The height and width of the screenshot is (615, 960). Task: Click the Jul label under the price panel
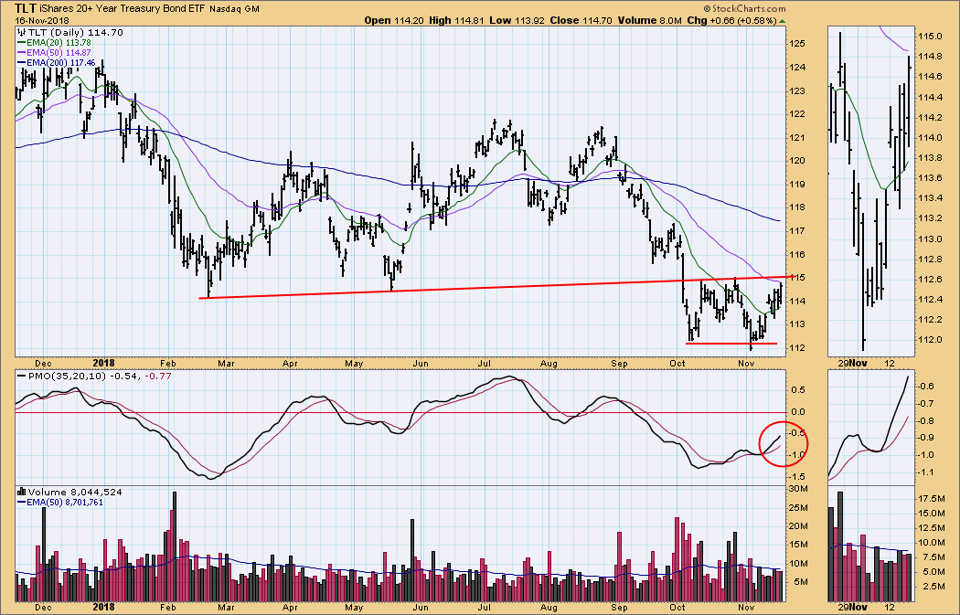click(x=484, y=364)
